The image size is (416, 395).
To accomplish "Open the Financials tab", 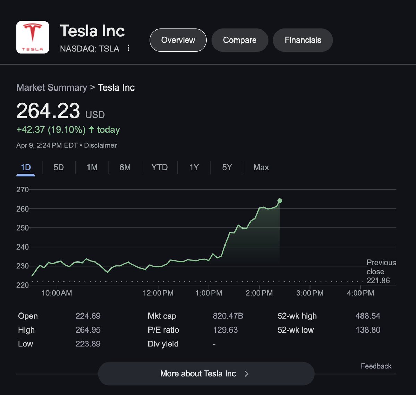I will click(303, 40).
